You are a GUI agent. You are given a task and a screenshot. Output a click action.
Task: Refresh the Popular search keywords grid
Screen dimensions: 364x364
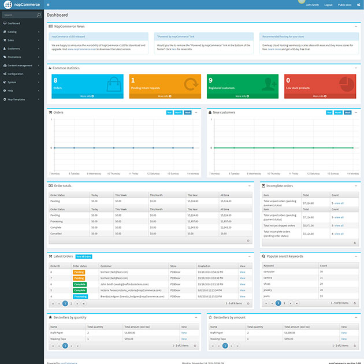point(355,303)
